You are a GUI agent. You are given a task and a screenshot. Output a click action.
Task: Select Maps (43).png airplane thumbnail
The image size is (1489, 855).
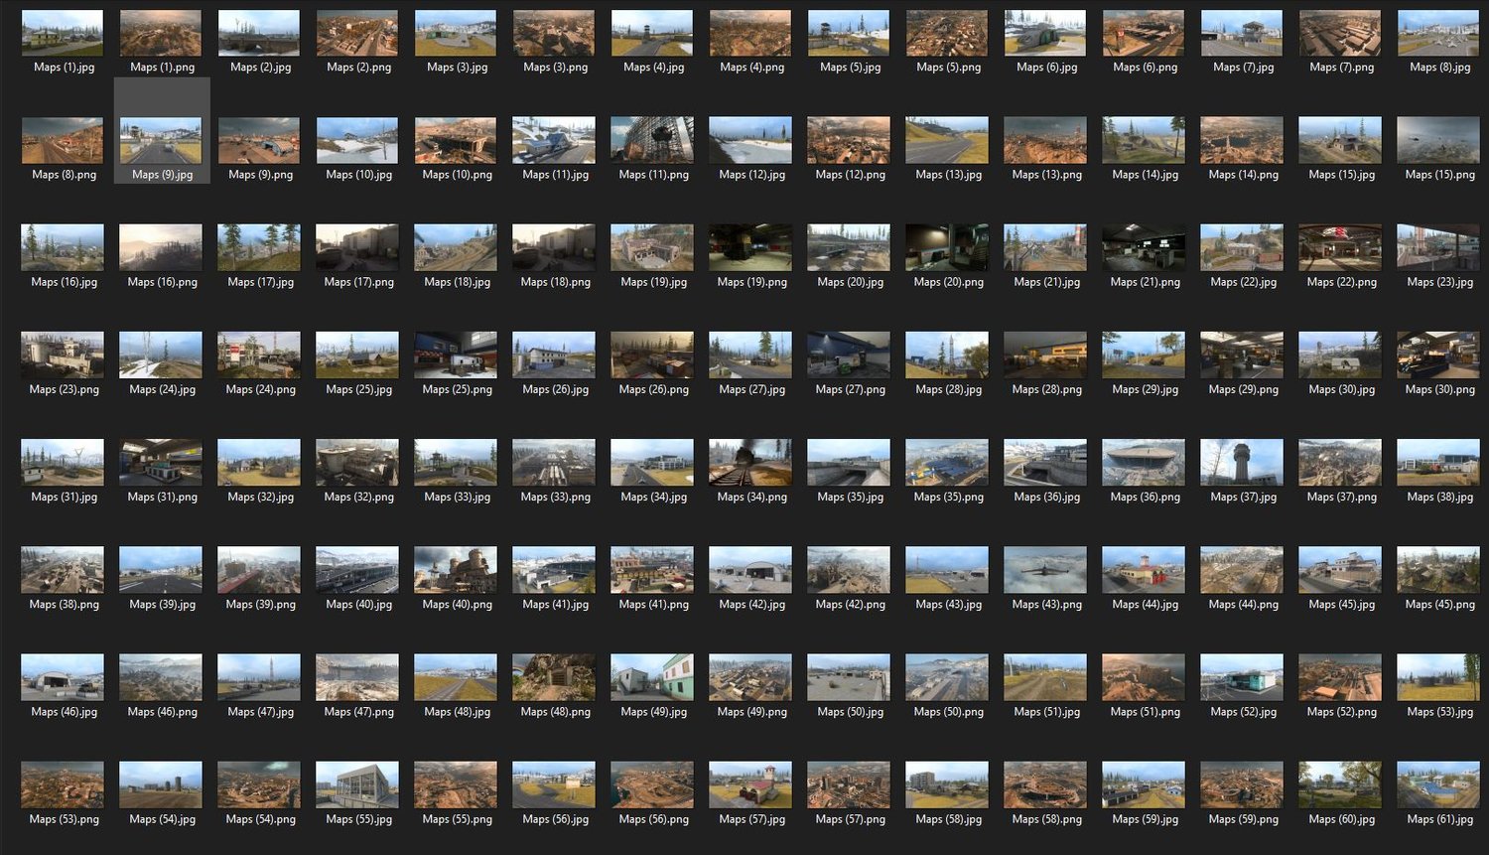[x=1045, y=569]
